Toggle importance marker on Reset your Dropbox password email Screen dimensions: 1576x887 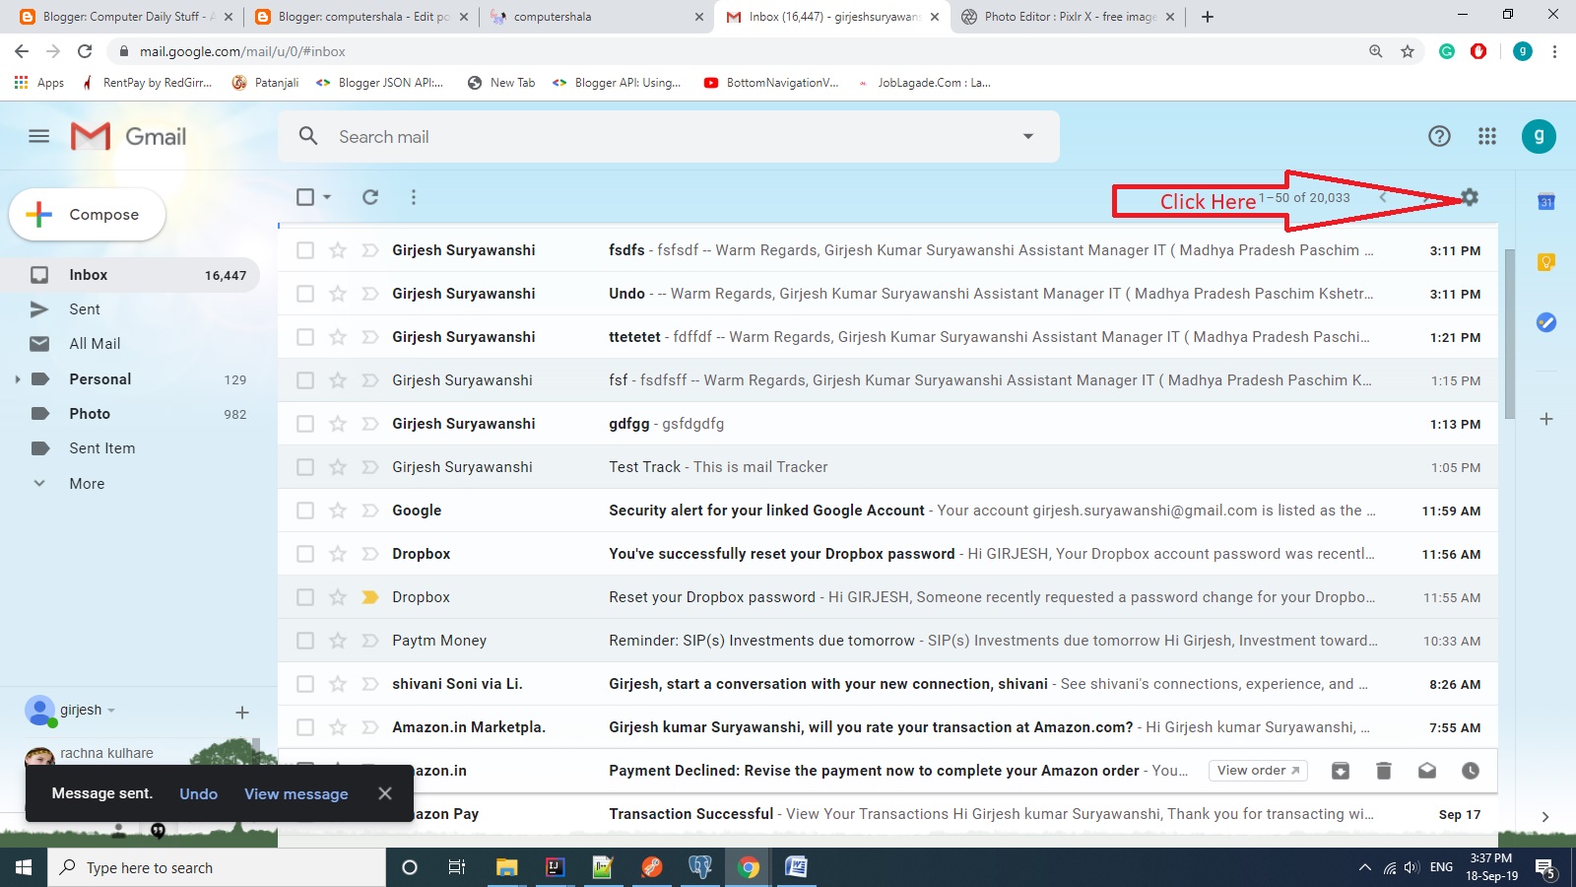(370, 597)
